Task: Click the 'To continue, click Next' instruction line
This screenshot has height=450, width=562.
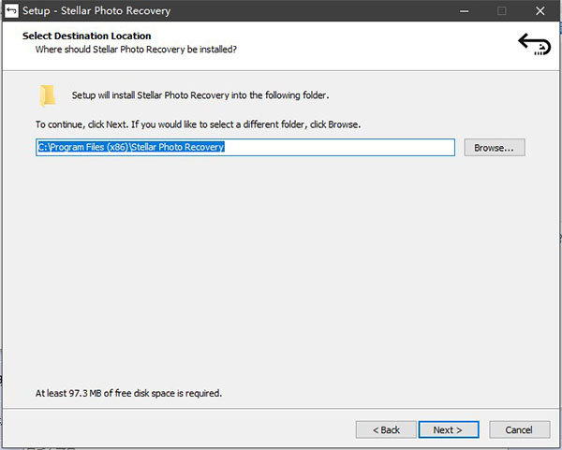Action: pyautogui.click(x=198, y=124)
